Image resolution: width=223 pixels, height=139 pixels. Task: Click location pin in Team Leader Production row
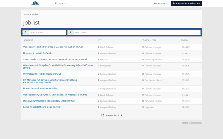(x=98, y=47)
